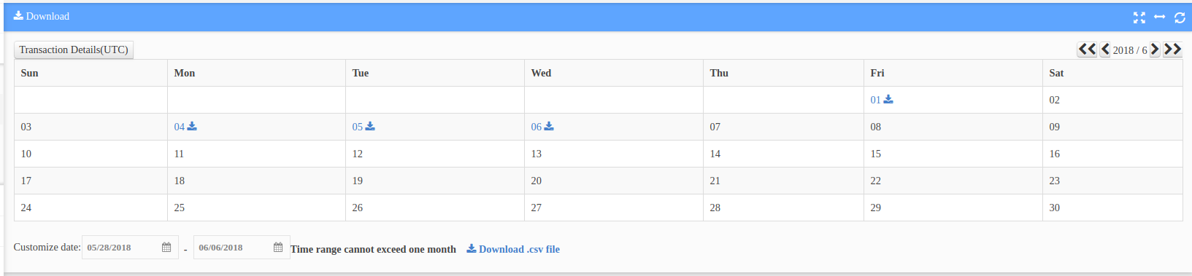This screenshot has width=1192, height=276.
Task: Click the horizontal resize arrows icon
Action: point(1159,17)
